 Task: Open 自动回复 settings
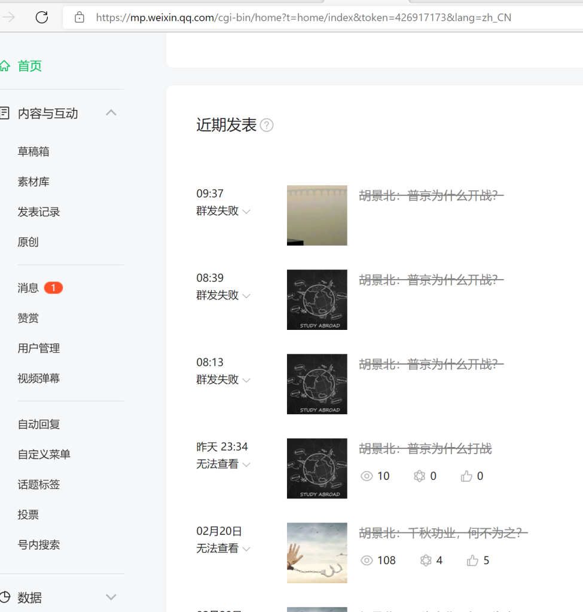(x=39, y=424)
